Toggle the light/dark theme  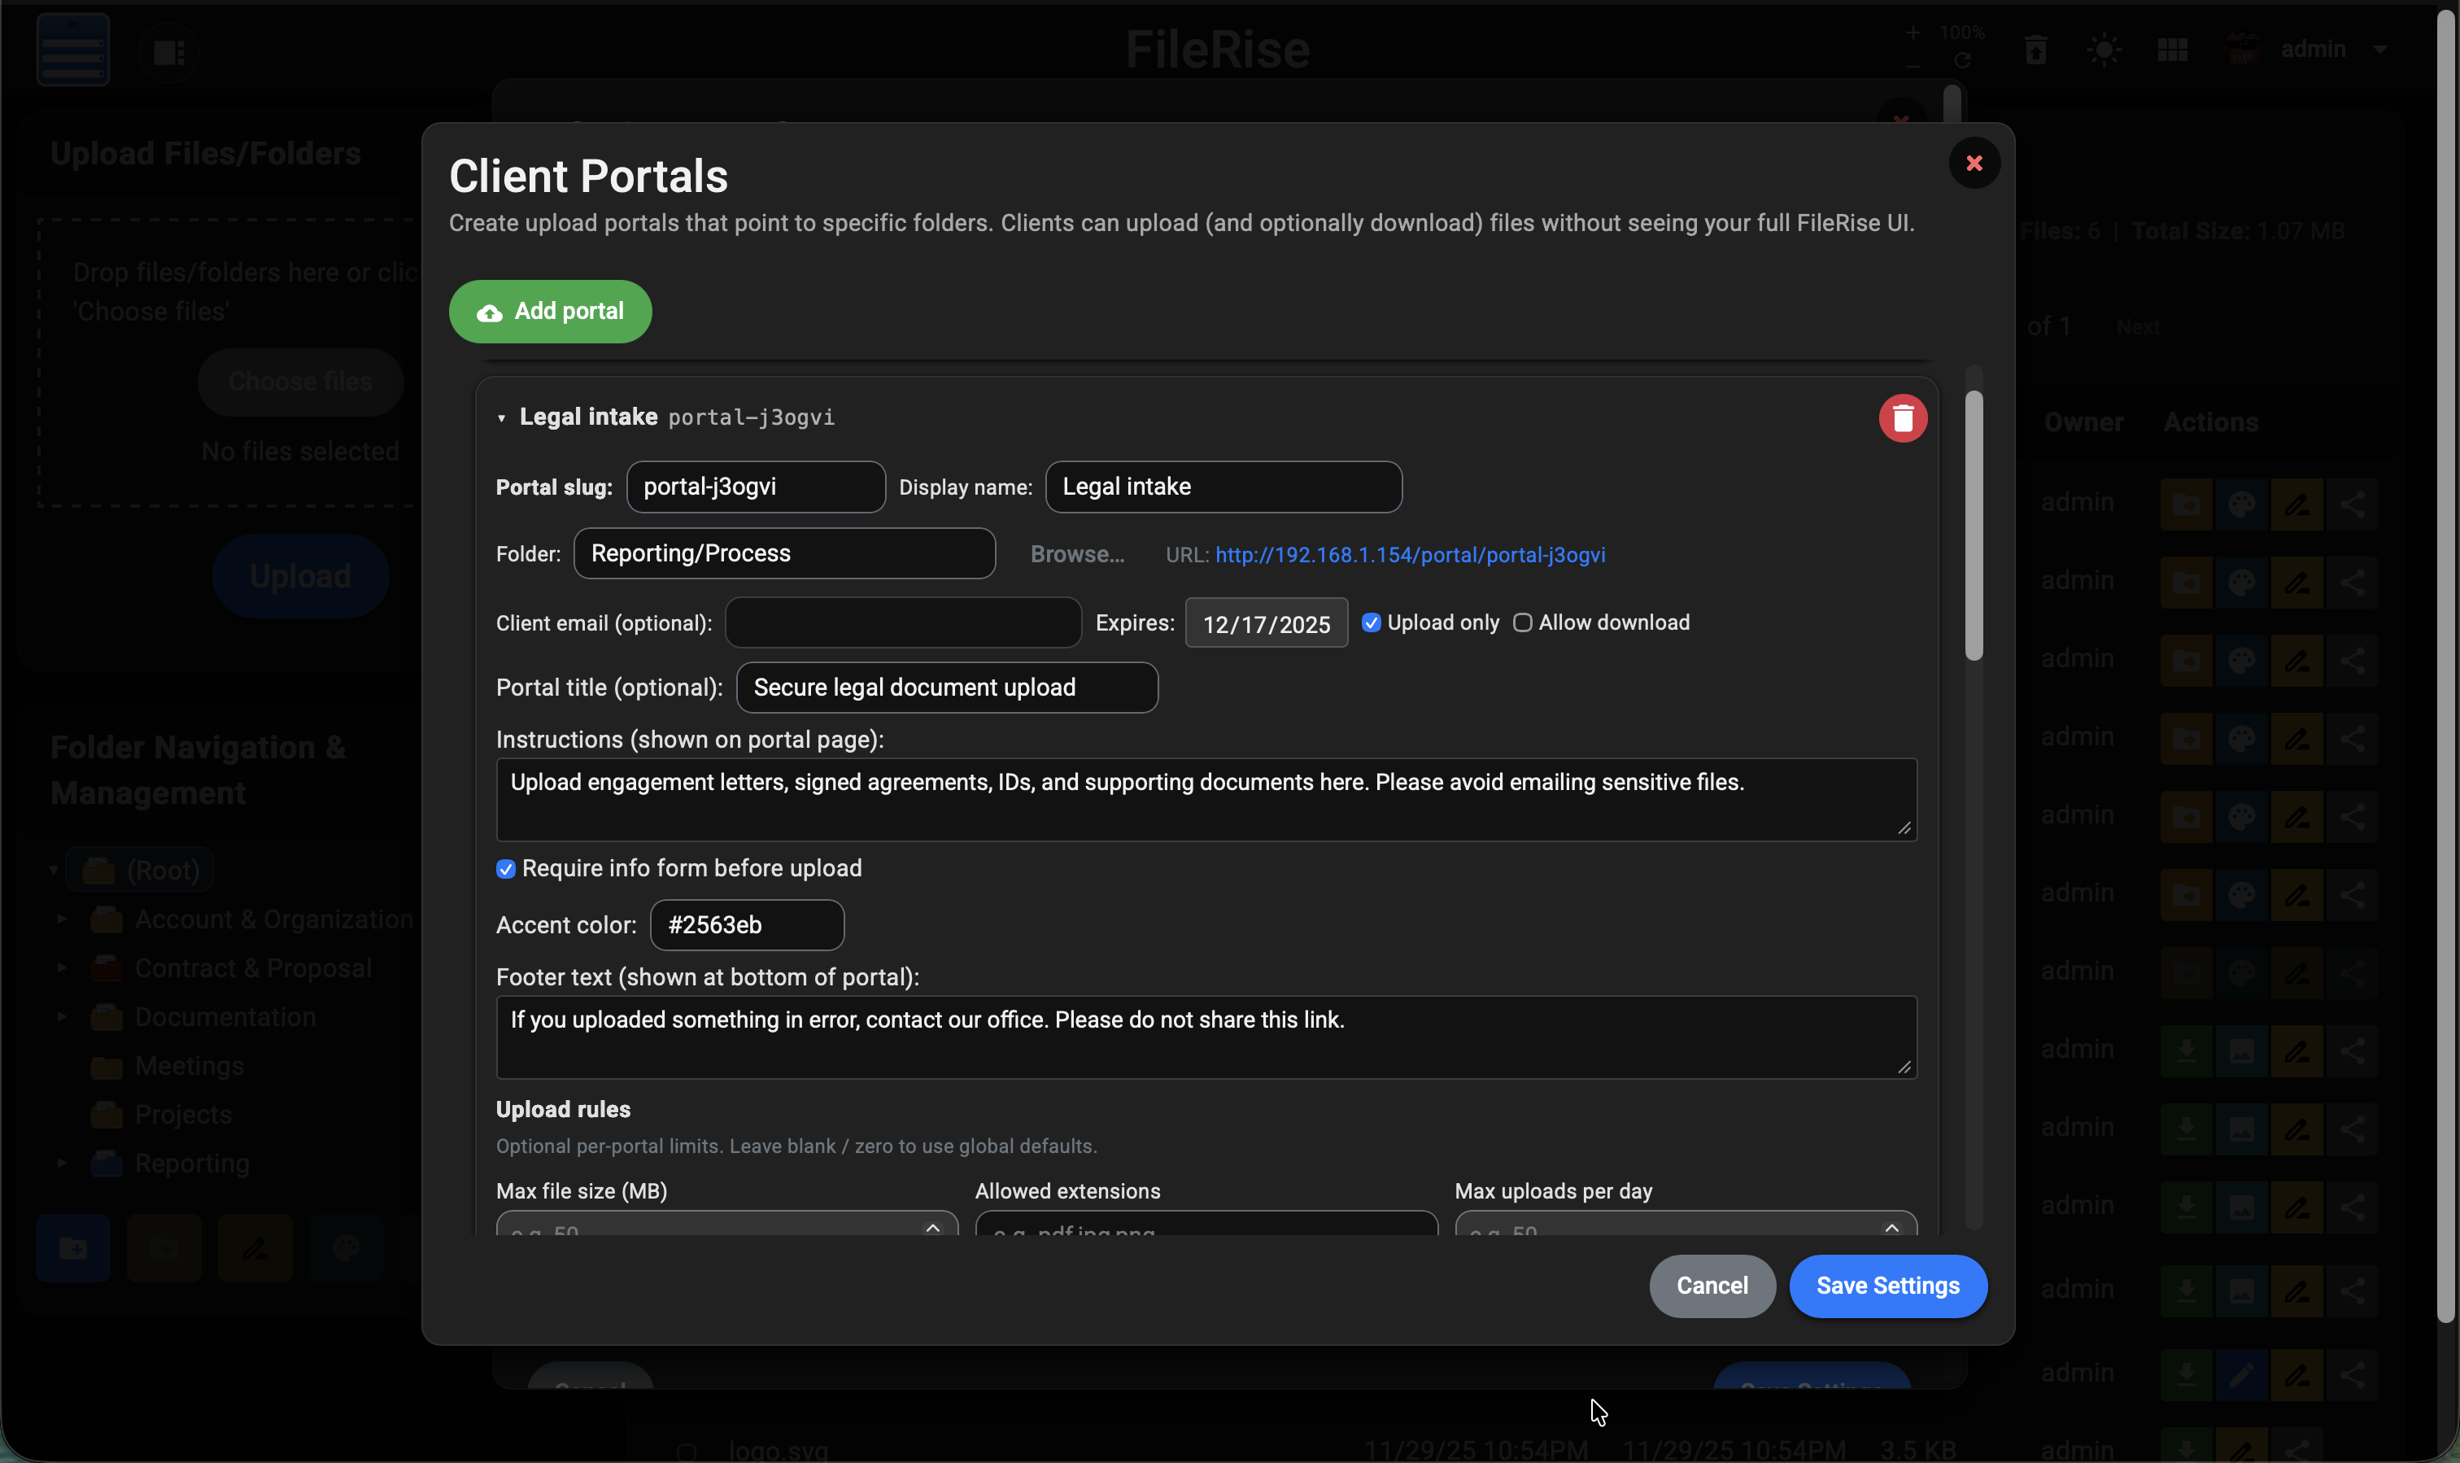[x=2103, y=50]
